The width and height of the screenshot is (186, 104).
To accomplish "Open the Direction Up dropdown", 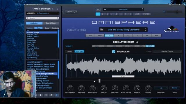I will point(161,88).
